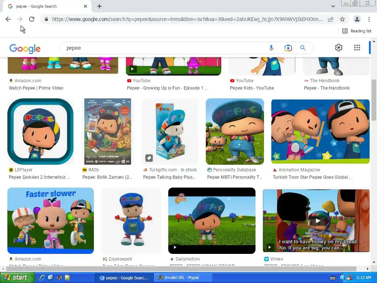Open the Reading list
Image resolution: width=377 pixels, height=283 pixels.
(357, 31)
